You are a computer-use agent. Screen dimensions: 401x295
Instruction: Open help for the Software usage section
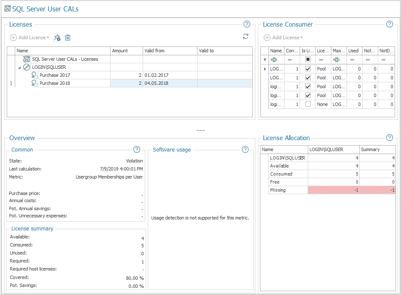[245, 149]
